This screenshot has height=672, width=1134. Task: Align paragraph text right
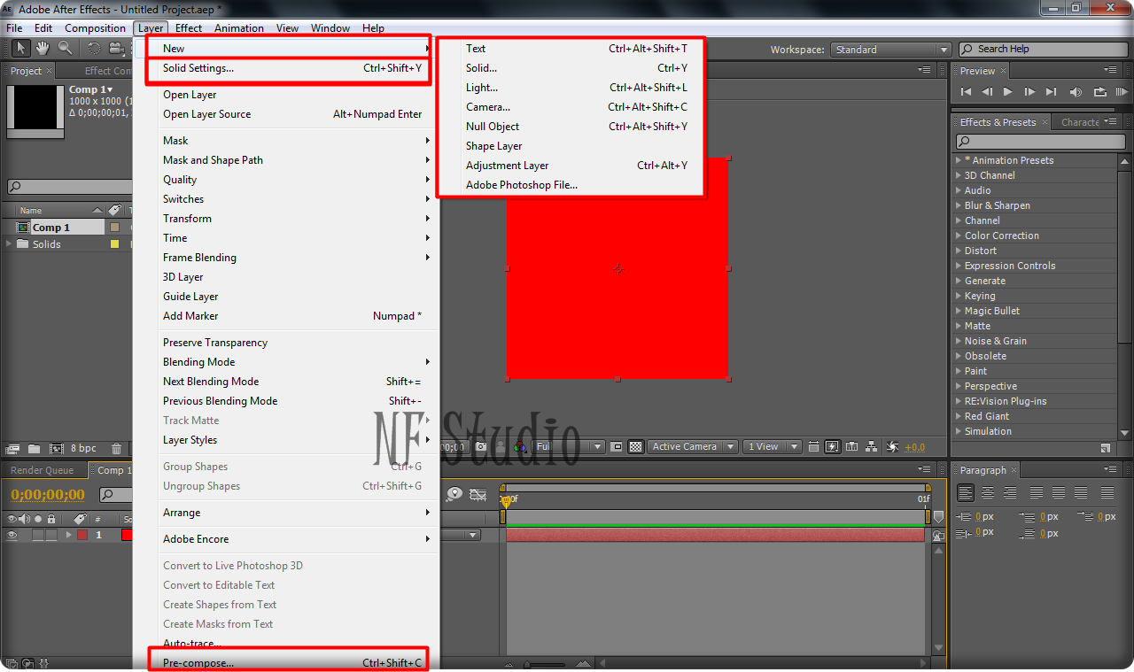click(1008, 493)
